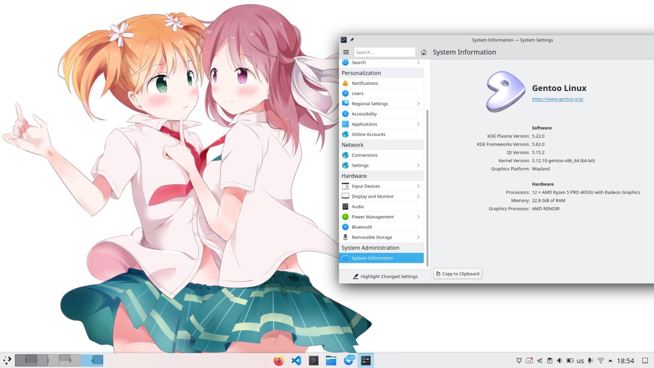Open the clipboard tray icon

[550, 361]
